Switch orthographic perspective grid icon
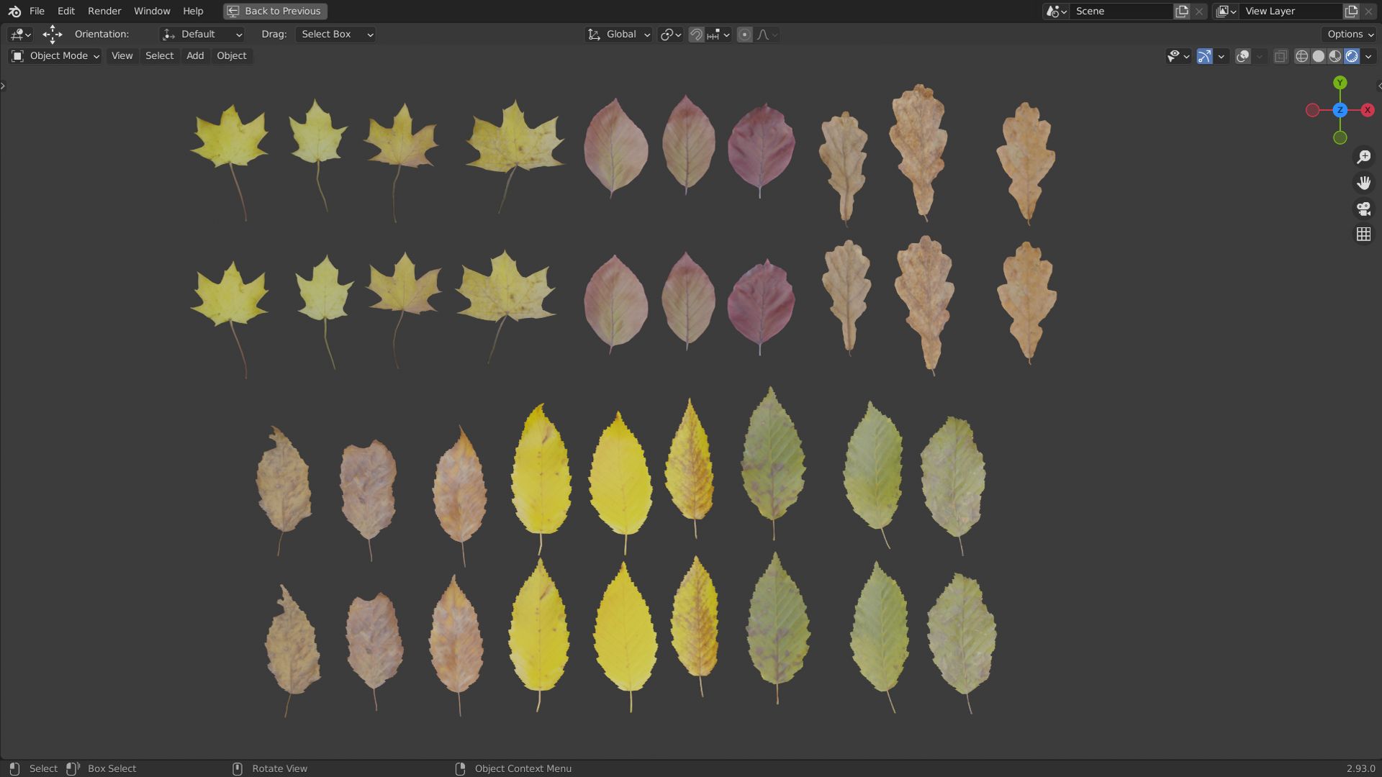Viewport: 1382px width, 777px height. (1363, 235)
